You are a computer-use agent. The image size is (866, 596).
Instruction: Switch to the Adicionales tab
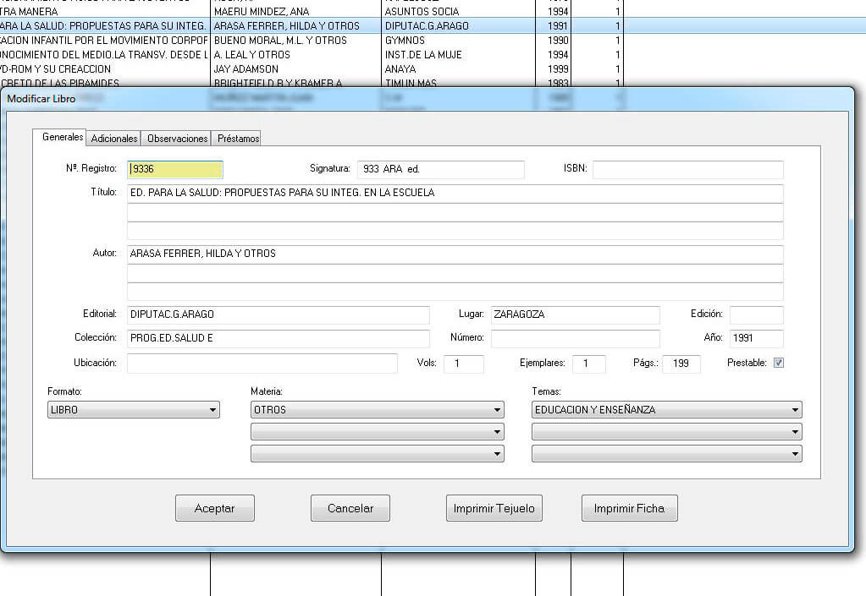click(114, 139)
